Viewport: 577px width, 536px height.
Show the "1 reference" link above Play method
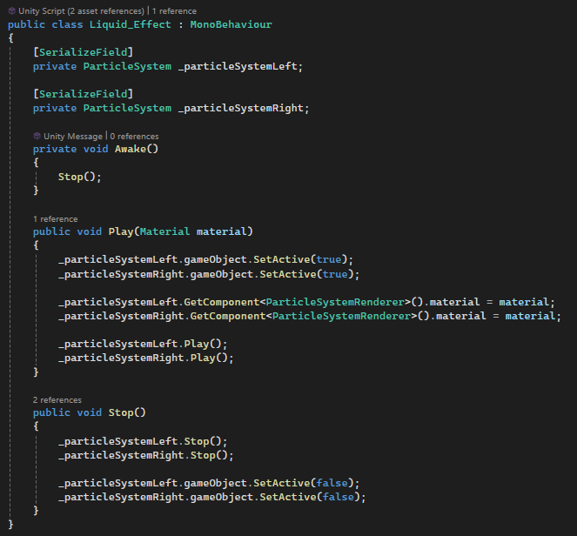[x=55, y=219]
